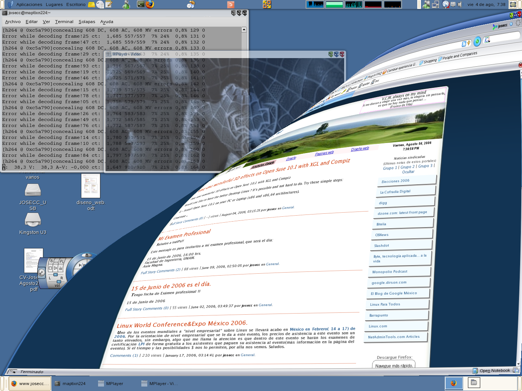Click the clock showing vie 4 de ago, 7:38
The width and height of the screenshot is (522, 391).
tap(486, 4)
